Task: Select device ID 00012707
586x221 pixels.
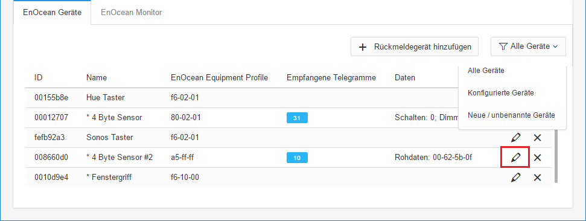Action: [x=51, y=117]
